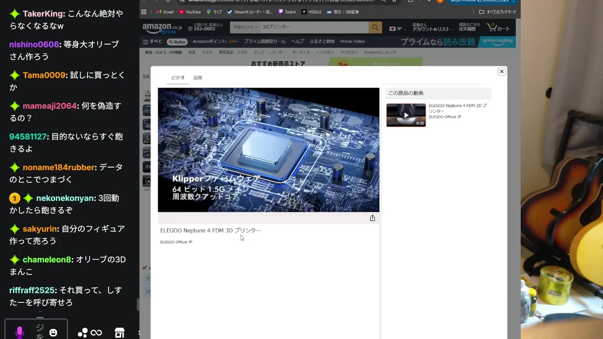Click nishino0606 username in chat
603x339 pixels.
[34, 44]
